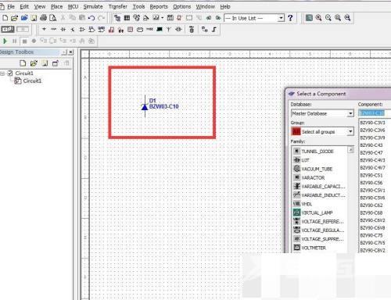Open the Select all groups dropdown
Viewport: 391px width, 300px height.
350,131
